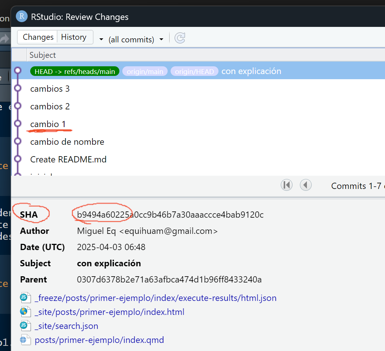This screenshot has height=351, width=385.
Task: Select the "cambio 1" commit
Action: (x=48, y=124)
